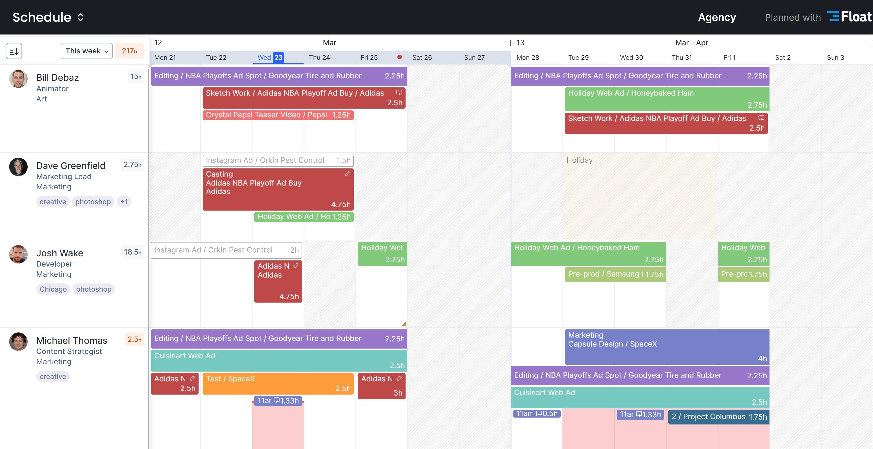Click the Float logo link
This screenshot has width=873, height=449.
849,17
